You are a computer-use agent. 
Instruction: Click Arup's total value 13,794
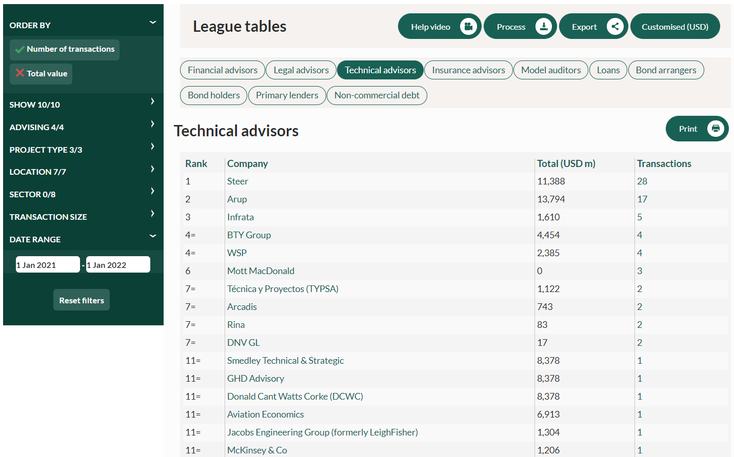point(551,199)
